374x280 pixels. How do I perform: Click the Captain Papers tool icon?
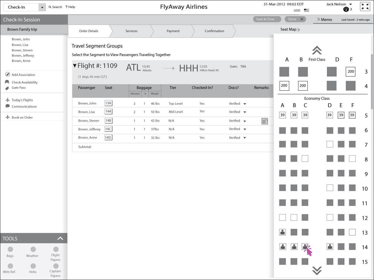(x=56, y=266)
